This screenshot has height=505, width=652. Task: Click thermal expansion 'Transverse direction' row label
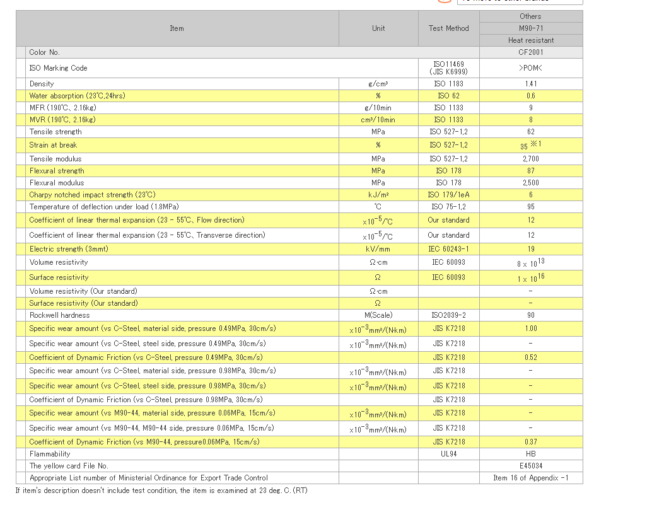(x=147, y=235)
